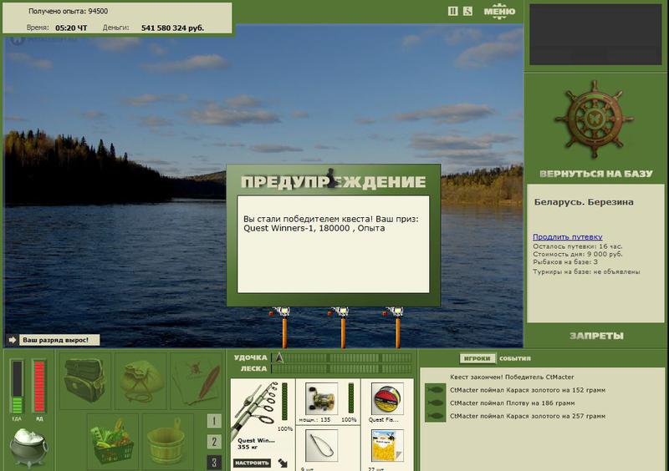The width and height of the screenshot is (669, 471).
Task: Click the green ЕДА food meter
Action: click(17, 387)
